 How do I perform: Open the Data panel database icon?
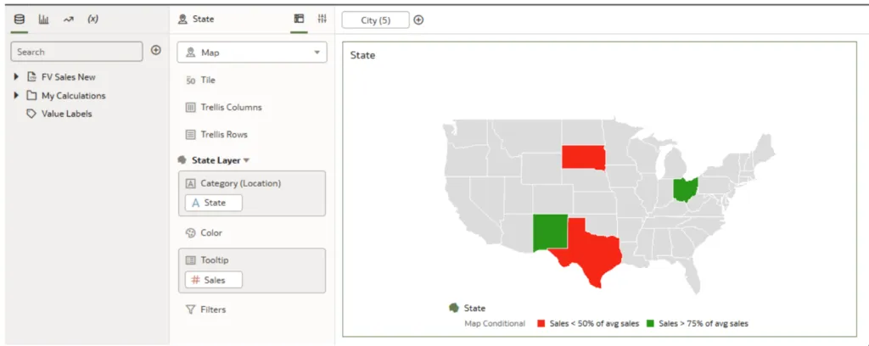click(x=20, y=19)
